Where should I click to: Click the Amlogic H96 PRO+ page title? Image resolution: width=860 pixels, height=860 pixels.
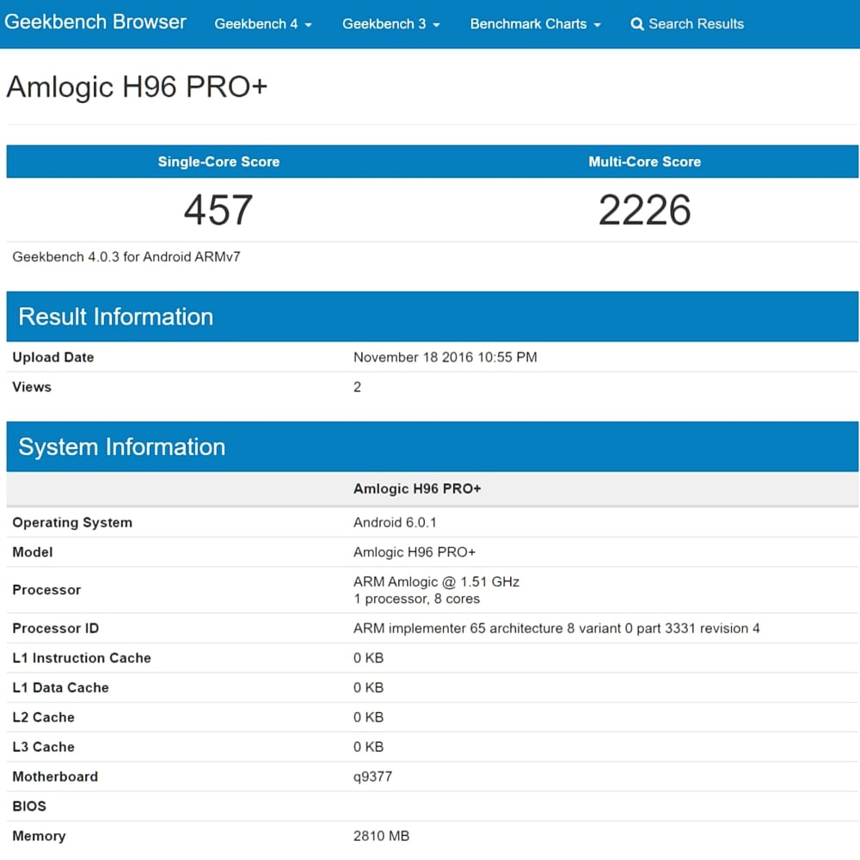point(138,87)
